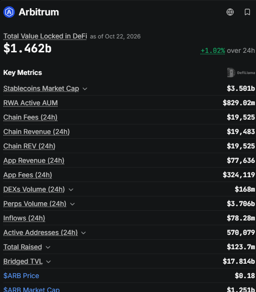Click the Bridged TVL label

pyautogui.click(x=23, y=261)
